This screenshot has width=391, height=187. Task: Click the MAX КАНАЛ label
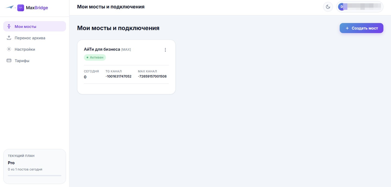pyautogui.click(x=147, y=71)
